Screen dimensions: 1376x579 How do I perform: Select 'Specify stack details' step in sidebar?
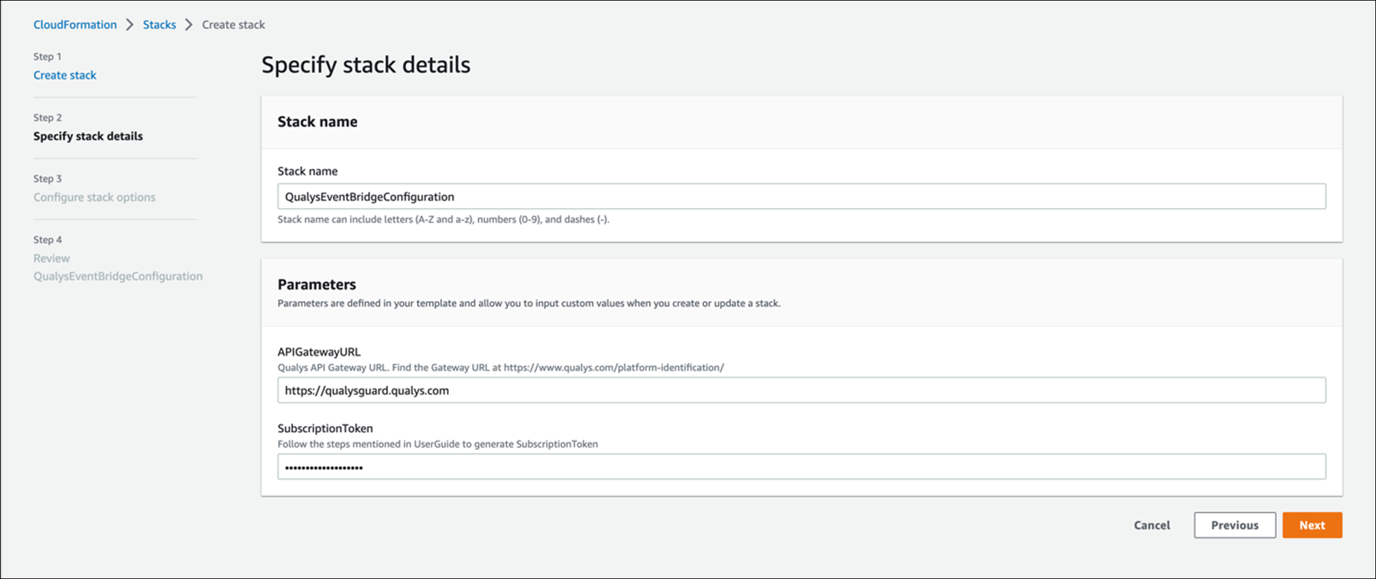tap(88, 136)
